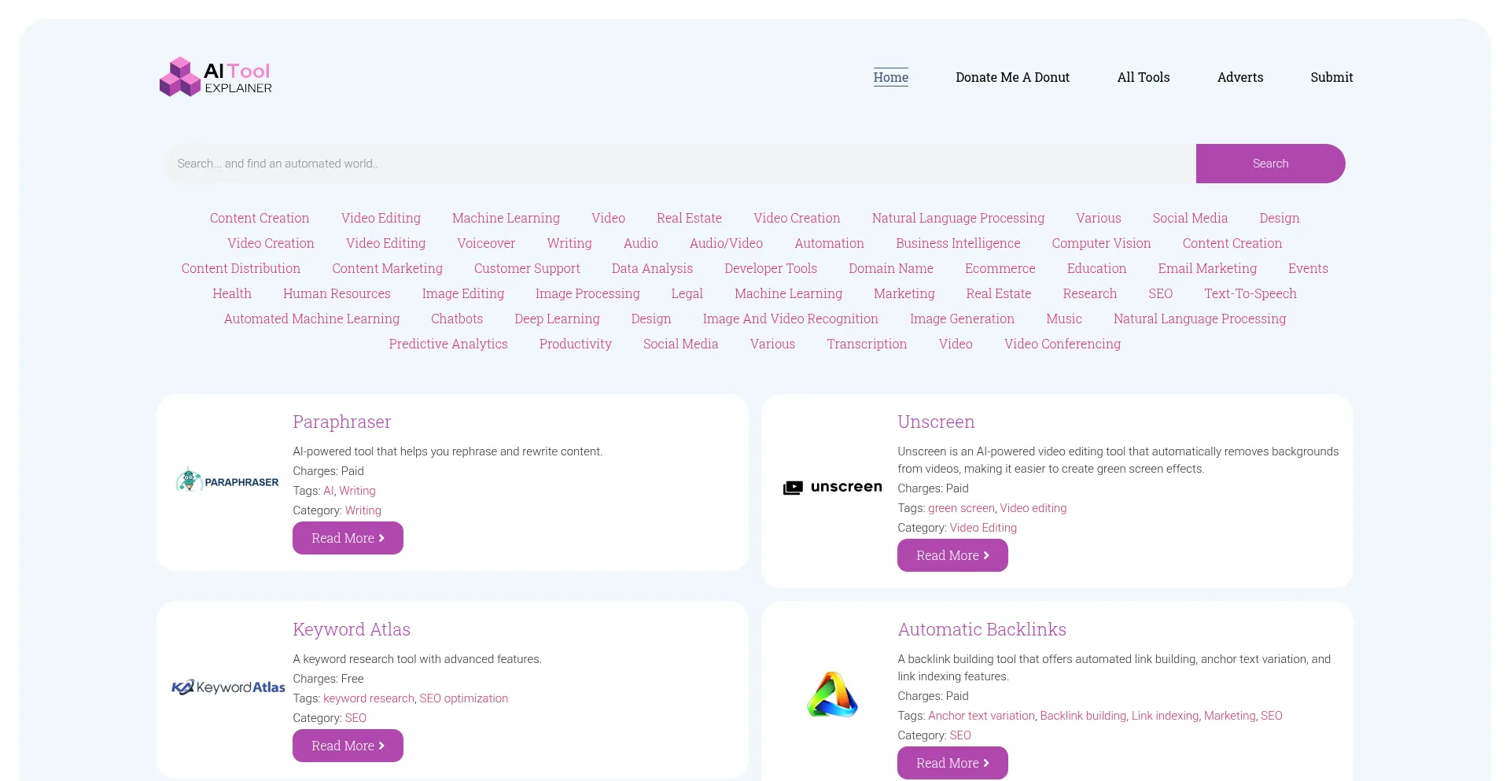This screenshot has height=781, width=1510.
Task: Click the keyword research tag
Action: click(368, 698)
